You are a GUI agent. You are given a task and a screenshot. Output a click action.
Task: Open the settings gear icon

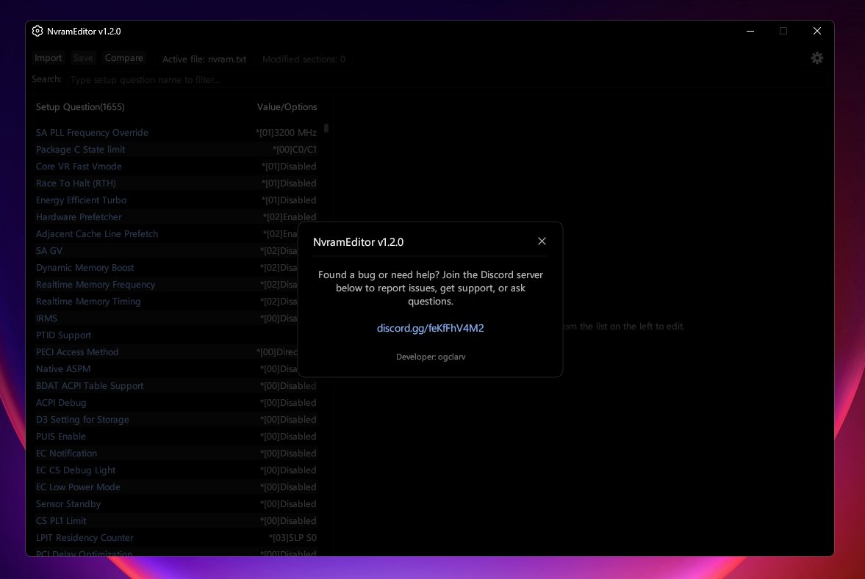point(817,58)
